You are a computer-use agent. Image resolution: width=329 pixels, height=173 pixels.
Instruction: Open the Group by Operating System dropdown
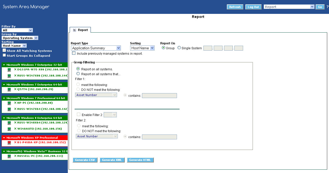click(20, 38)
